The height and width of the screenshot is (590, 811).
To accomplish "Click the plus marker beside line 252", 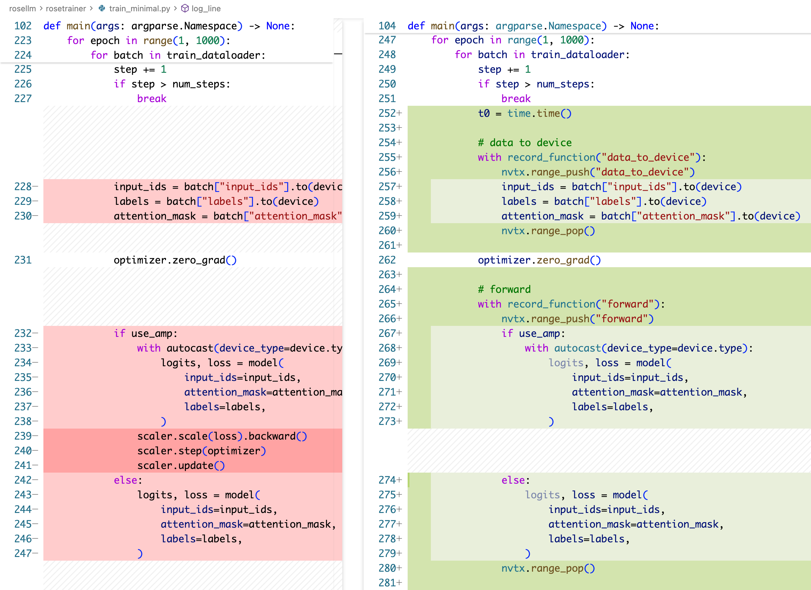I will tap(399, 113).
